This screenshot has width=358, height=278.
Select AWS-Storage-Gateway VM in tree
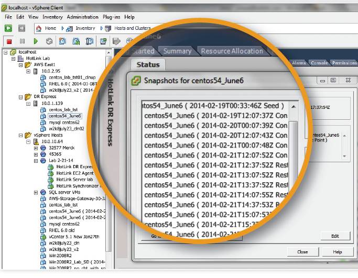pyautogui.click(x=77, y=199)
